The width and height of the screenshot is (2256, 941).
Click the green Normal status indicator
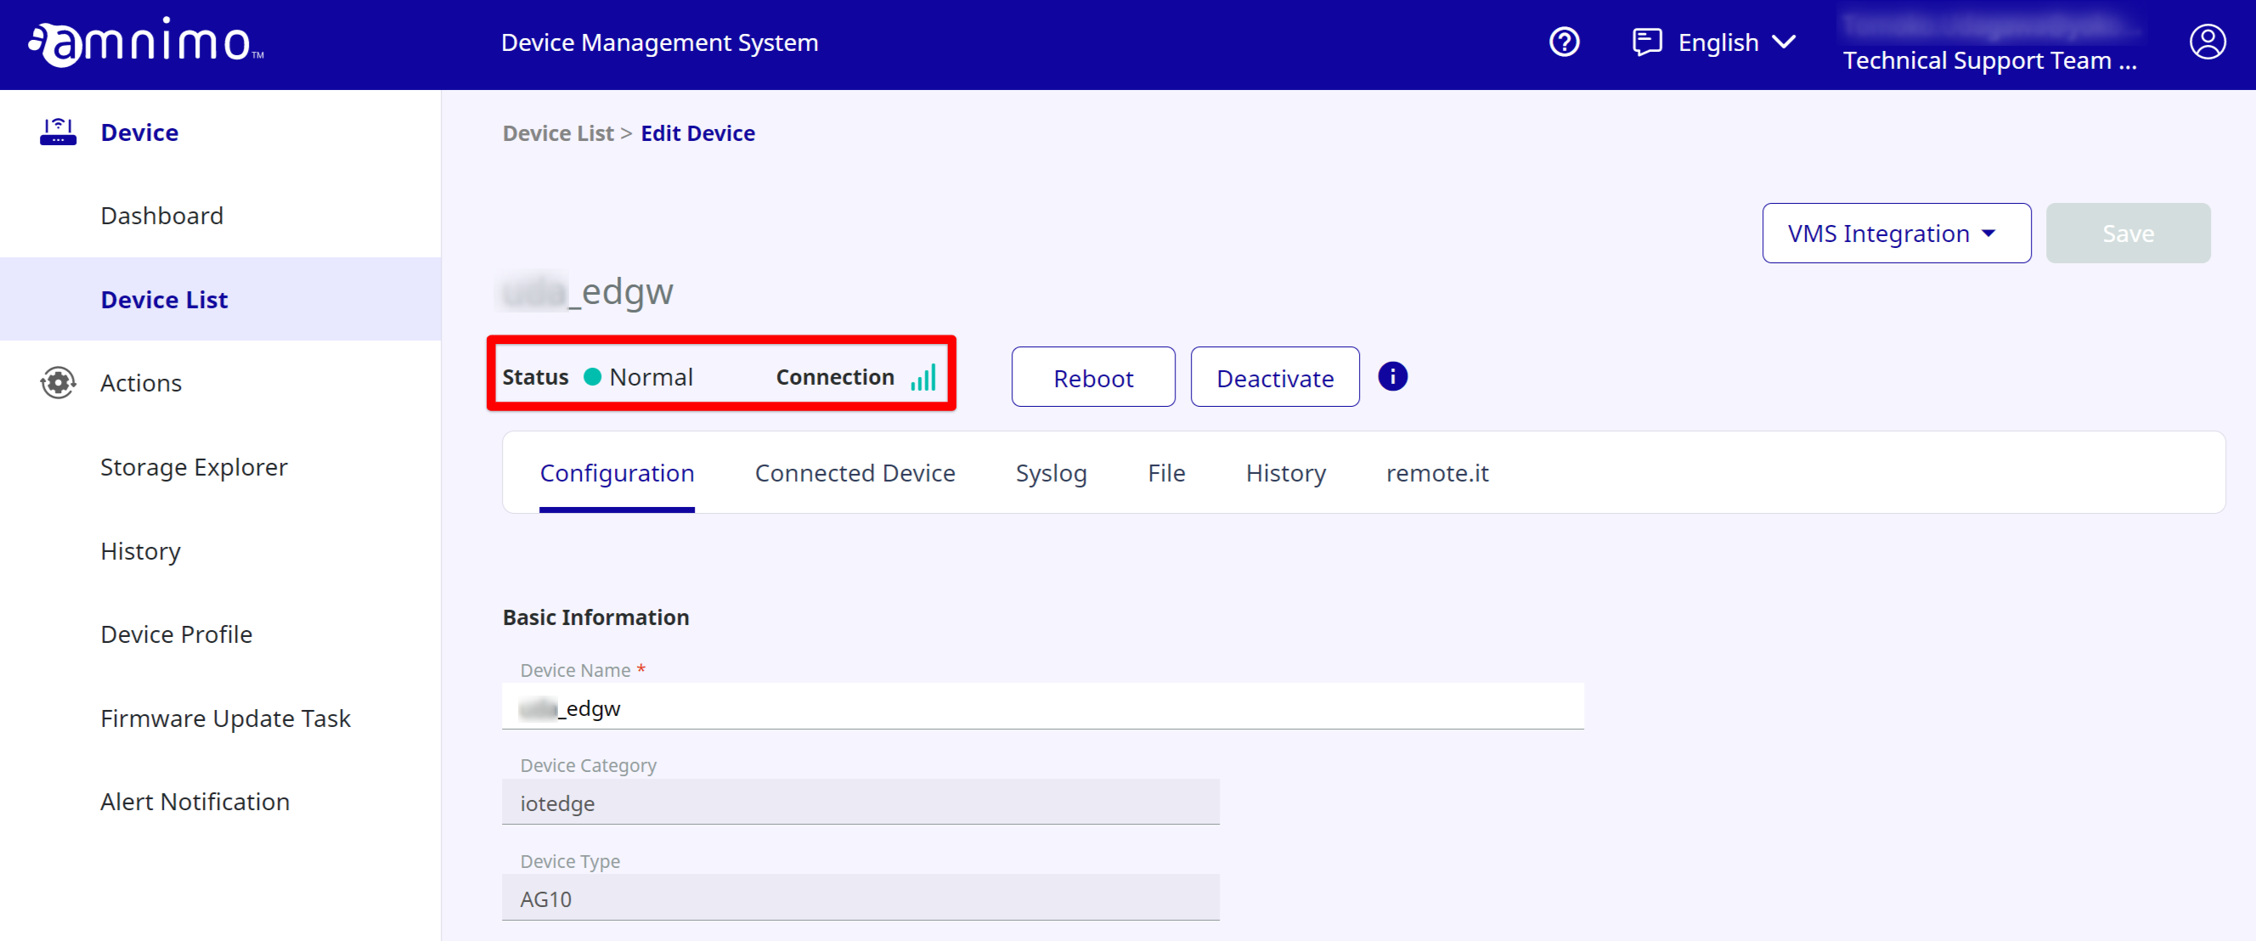pos(593,377)
